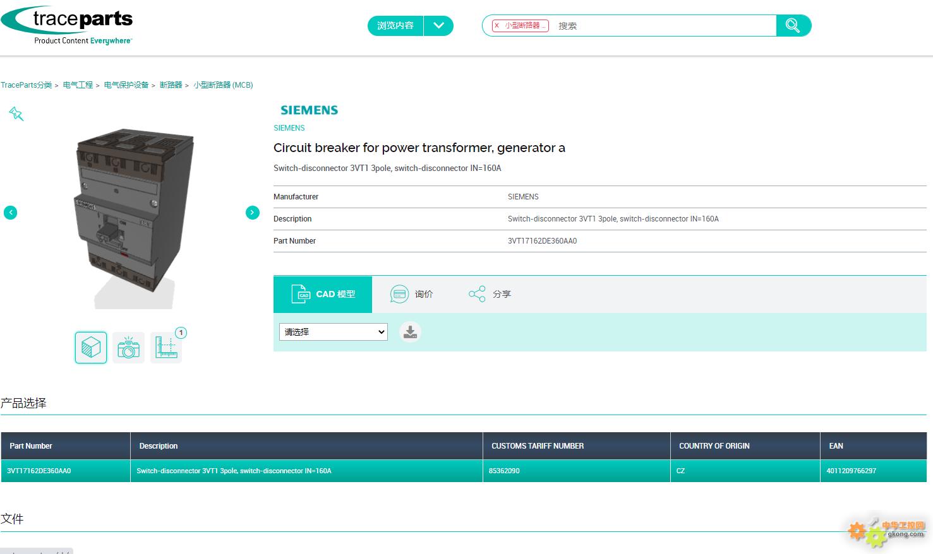This screenshot has width=933, height=554.
Task: Go to 电气工程 breadcrumb
Action: [x=78, y=85]
